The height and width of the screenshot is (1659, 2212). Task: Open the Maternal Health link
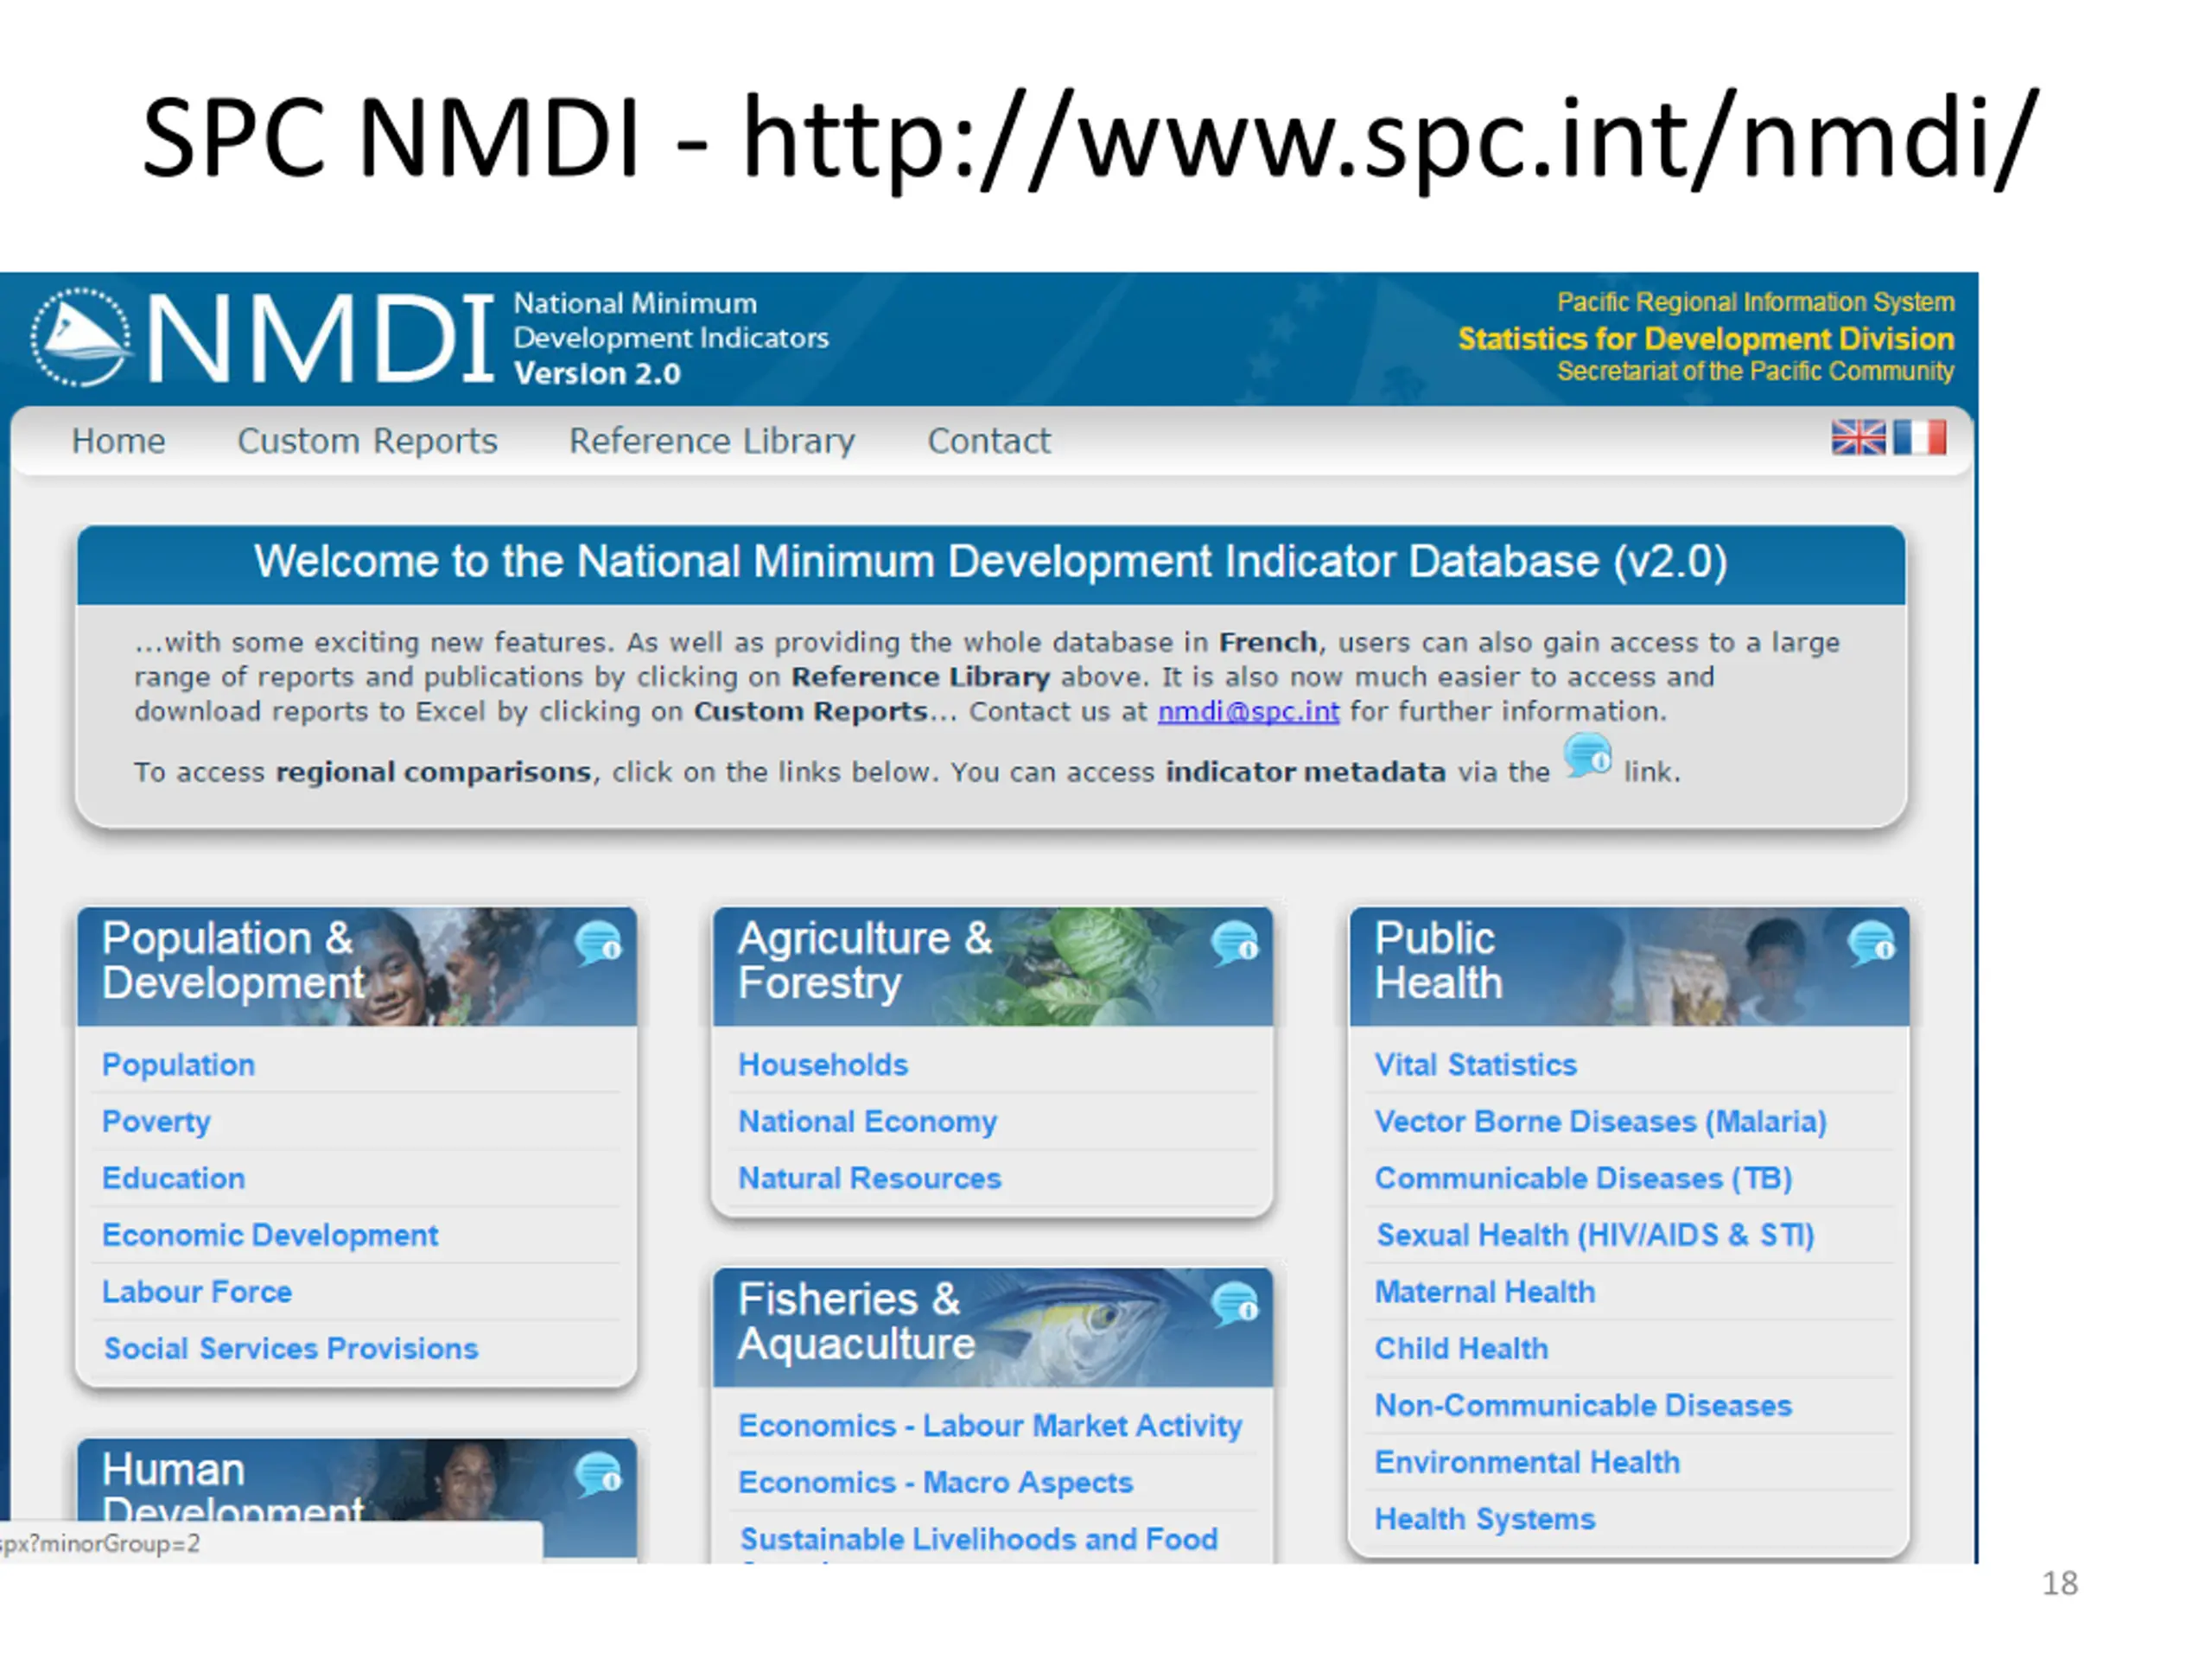(x=1484, y=1292)
